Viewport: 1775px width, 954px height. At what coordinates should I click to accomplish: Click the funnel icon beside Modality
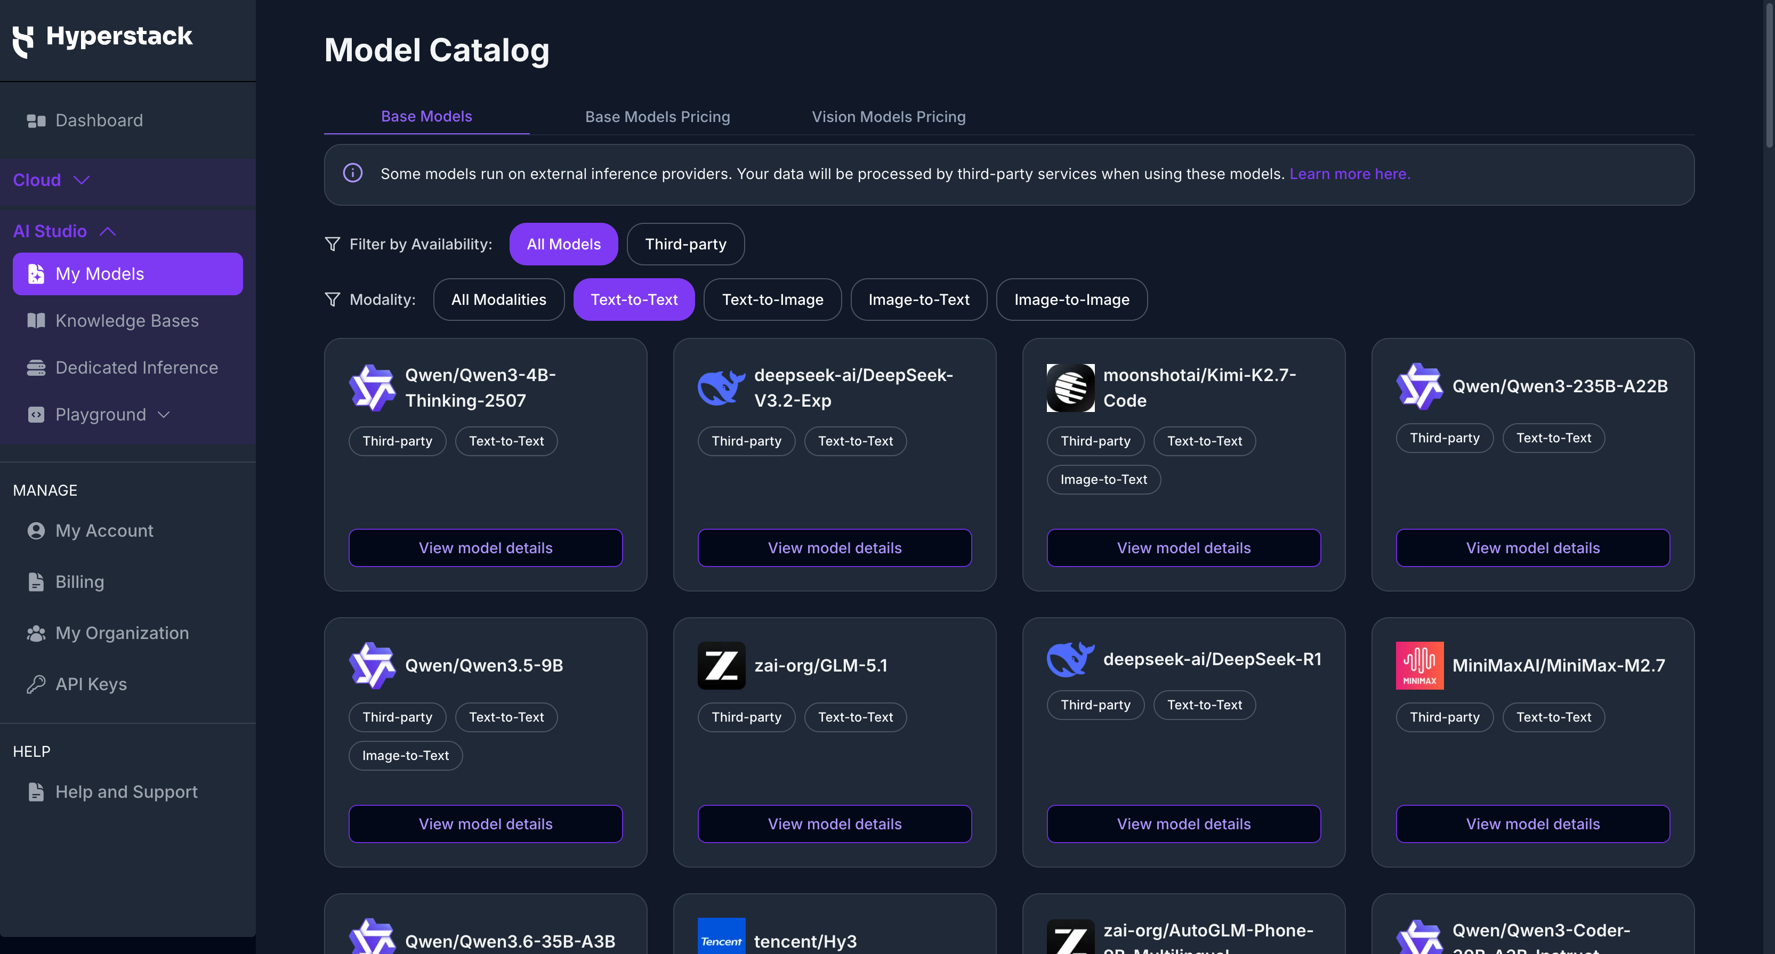(332, 299)
